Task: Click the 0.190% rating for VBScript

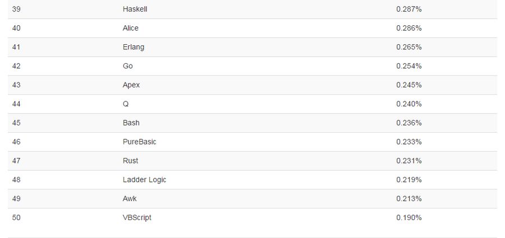Action: click(x=408, y=217)
